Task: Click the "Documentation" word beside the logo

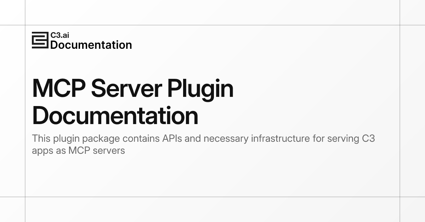Action: pyautogui.click(x=91, y=45)
